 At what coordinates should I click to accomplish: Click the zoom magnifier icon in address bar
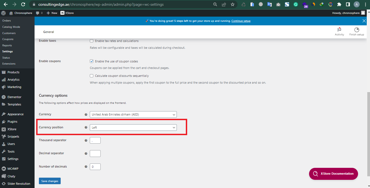(215, 4)
